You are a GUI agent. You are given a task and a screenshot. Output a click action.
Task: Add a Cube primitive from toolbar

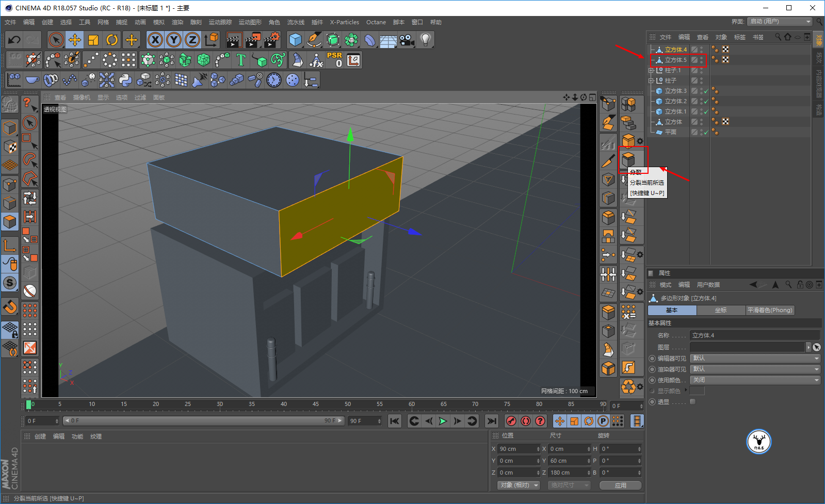(295, 40)
